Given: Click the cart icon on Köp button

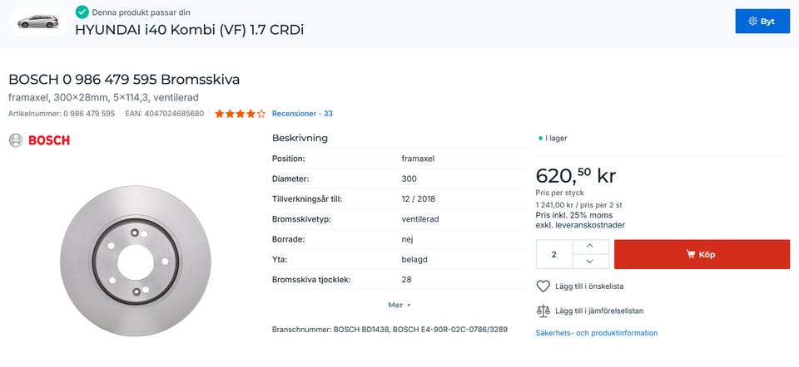Looking at the screenshot, I should pos(691,254).
